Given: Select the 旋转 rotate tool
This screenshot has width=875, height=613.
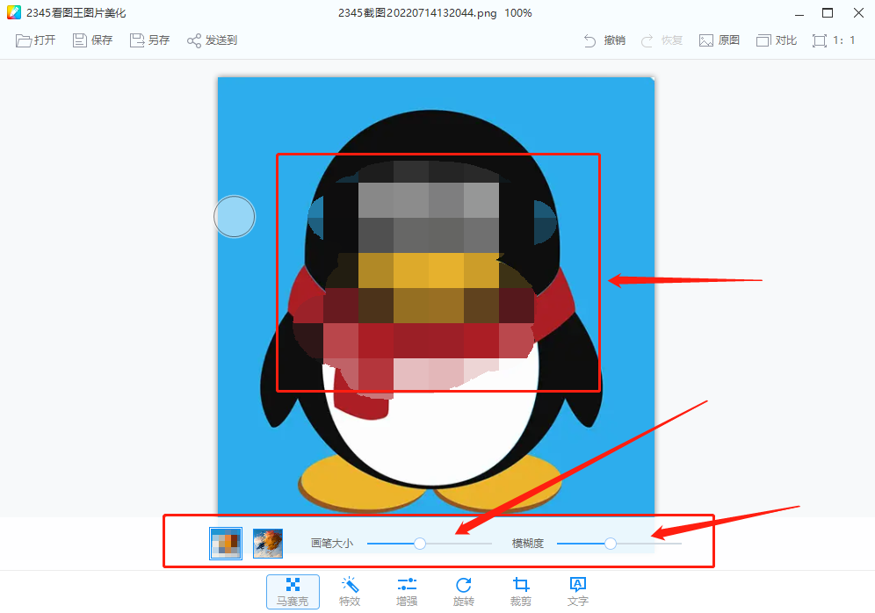Looking at the screenshot, I should pyautogui.click(x=463, y=591).
